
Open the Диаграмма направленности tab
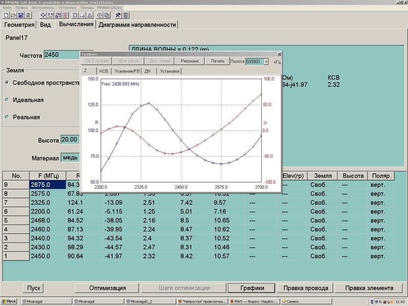(x=137, y=25)
